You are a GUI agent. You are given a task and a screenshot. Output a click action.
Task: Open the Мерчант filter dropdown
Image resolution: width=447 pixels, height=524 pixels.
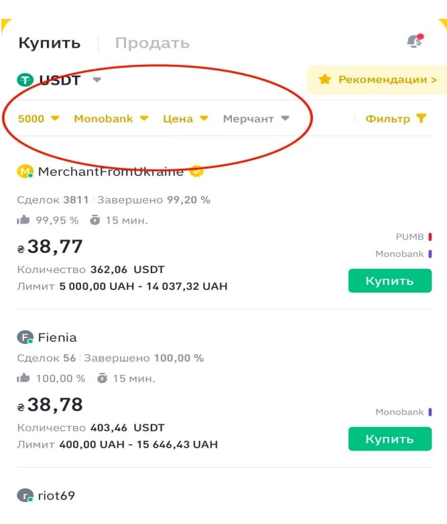click(256, 118)
